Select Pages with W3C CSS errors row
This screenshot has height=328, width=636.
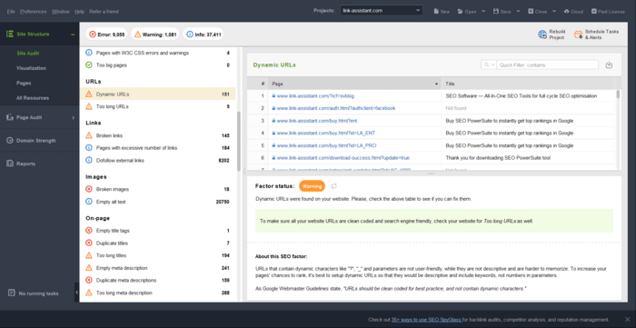[158, 53]
